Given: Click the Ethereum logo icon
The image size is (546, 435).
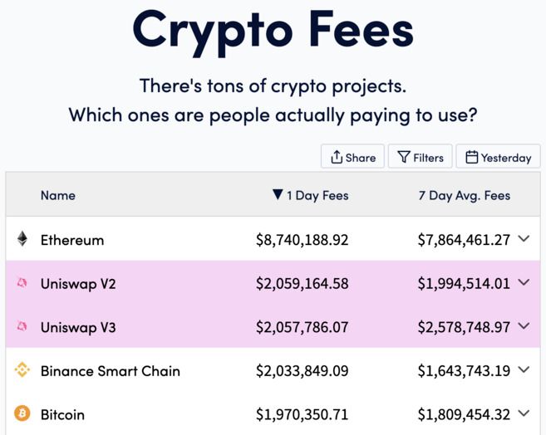Looking at the screenshot, I should pos(22,239).
